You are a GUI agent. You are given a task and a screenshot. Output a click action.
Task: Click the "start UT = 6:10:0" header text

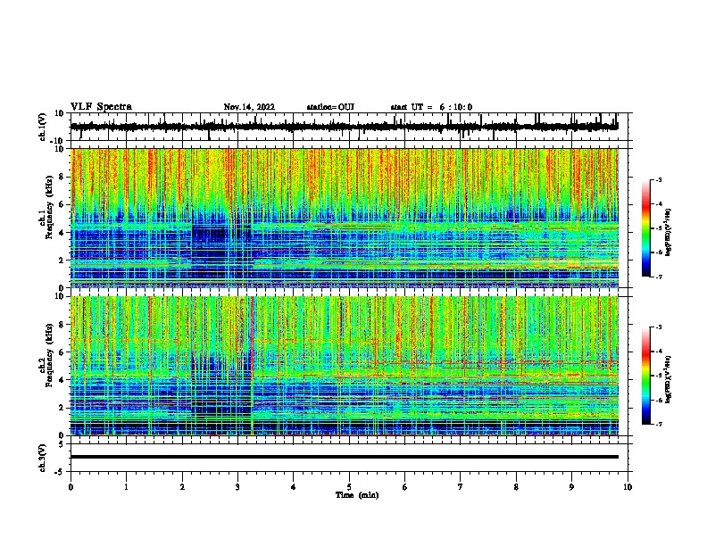[x=431, y=107]
